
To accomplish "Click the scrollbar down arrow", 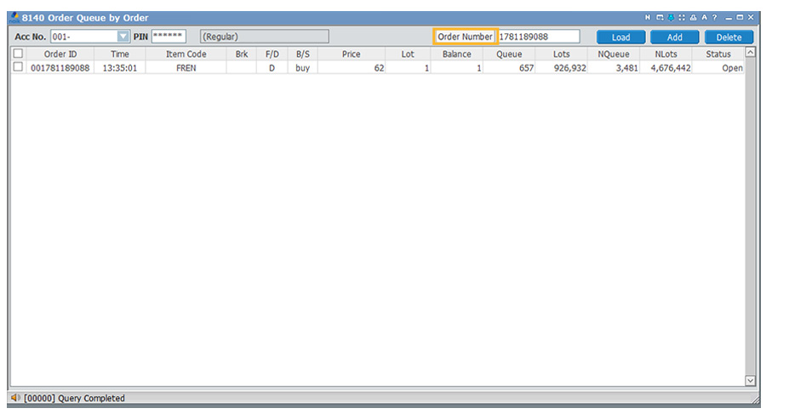I will tap(750, 381).
